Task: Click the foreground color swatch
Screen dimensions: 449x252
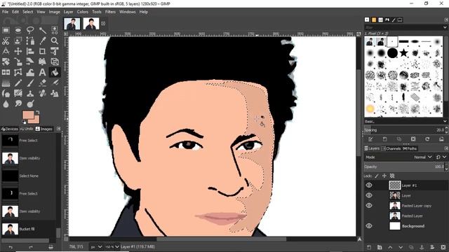Action: tap(28, 115)
